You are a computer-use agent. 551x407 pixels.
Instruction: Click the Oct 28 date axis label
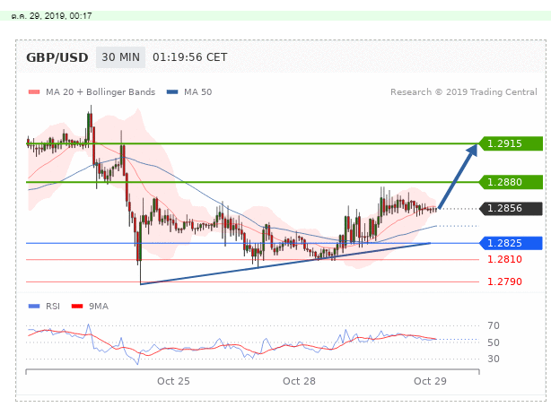click(x=299, y=381)
